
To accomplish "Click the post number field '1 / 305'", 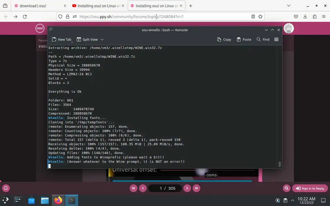I will [165, 188].
